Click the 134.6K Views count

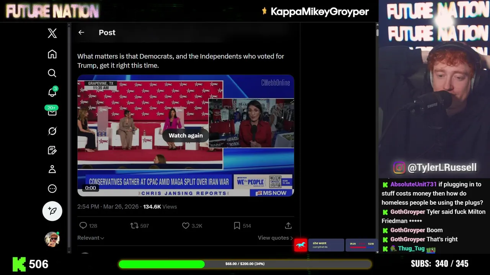tap(160, 207)
